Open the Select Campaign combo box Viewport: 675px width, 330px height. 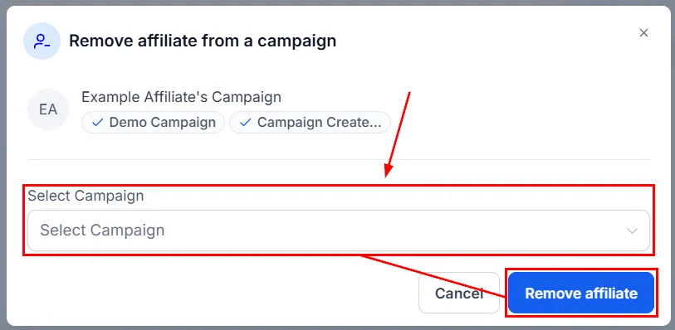(339, 231)
